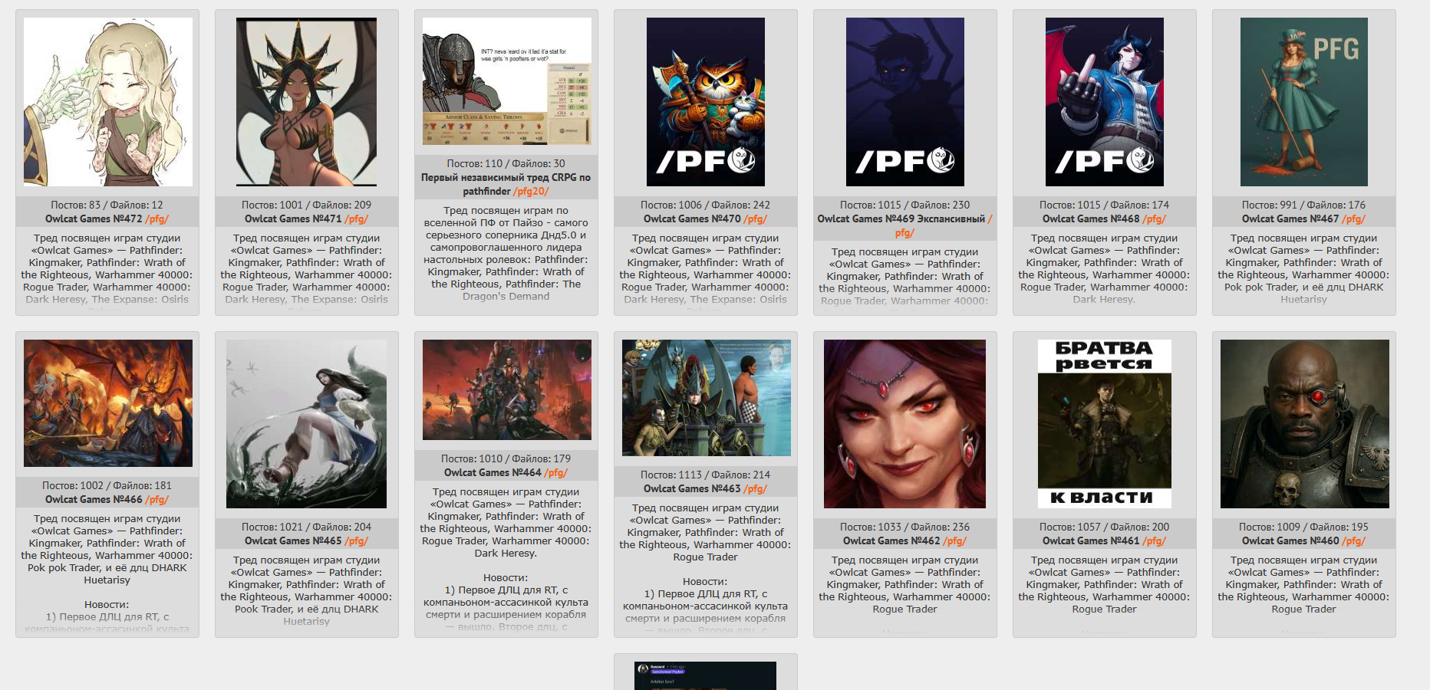
Task: Click the stats line 'Постов: 1010 / Файлов: 179'
Action: click(x=506, y=458)
